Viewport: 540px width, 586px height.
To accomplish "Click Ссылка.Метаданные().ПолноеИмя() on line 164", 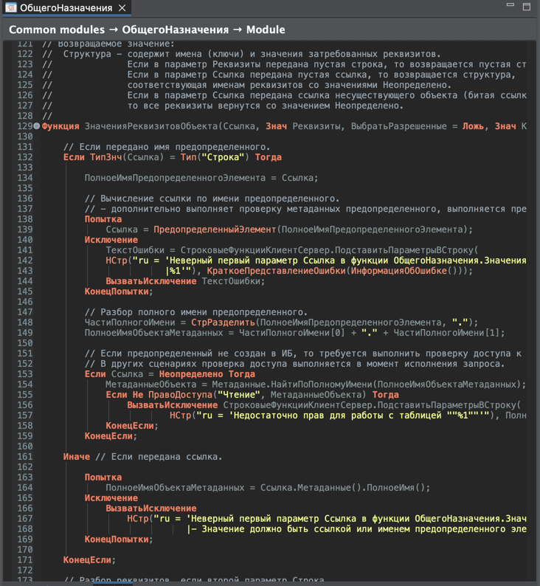I will (342, 488).
